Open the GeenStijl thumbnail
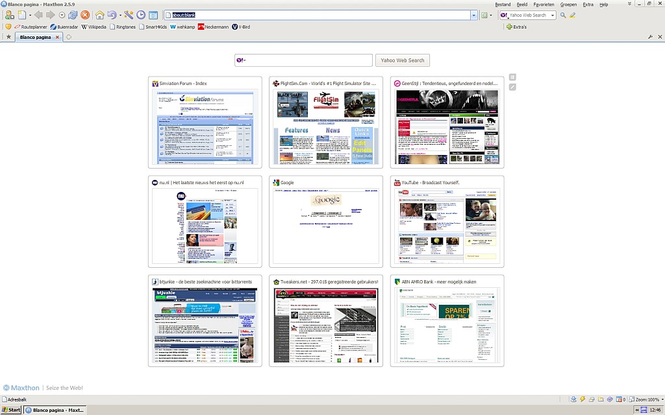Viewport: 665px width, 415px height. coord(447,123)
